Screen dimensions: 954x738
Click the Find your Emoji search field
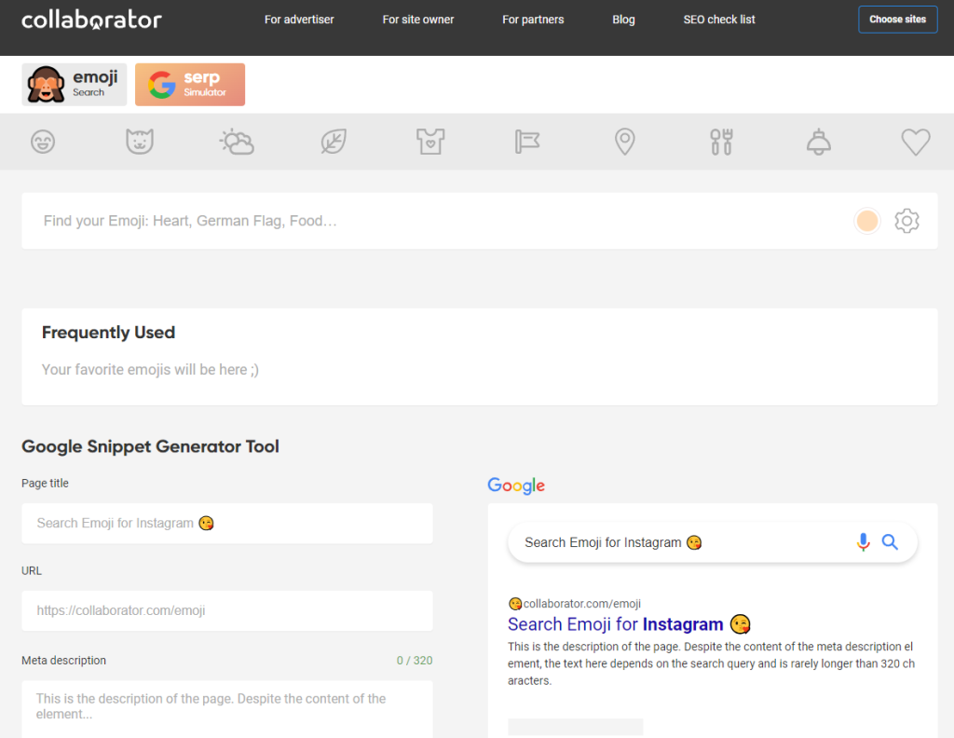438,221
